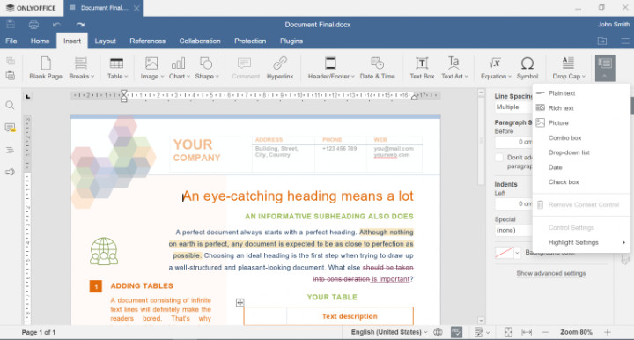Image resolution: width=634 pixels, height=340 pixels.
Task: Switch to the Plugins tab
Action: [291, 41]
